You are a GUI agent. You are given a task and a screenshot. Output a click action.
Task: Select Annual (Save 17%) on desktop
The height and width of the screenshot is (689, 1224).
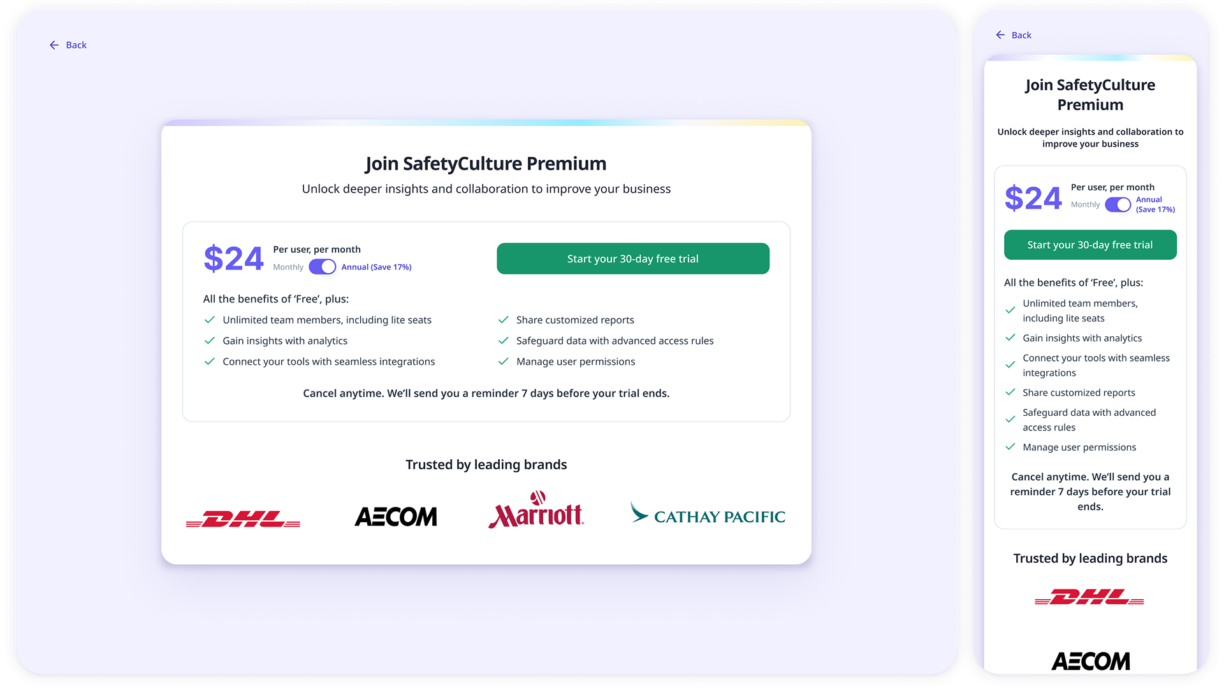coord(376,267)
